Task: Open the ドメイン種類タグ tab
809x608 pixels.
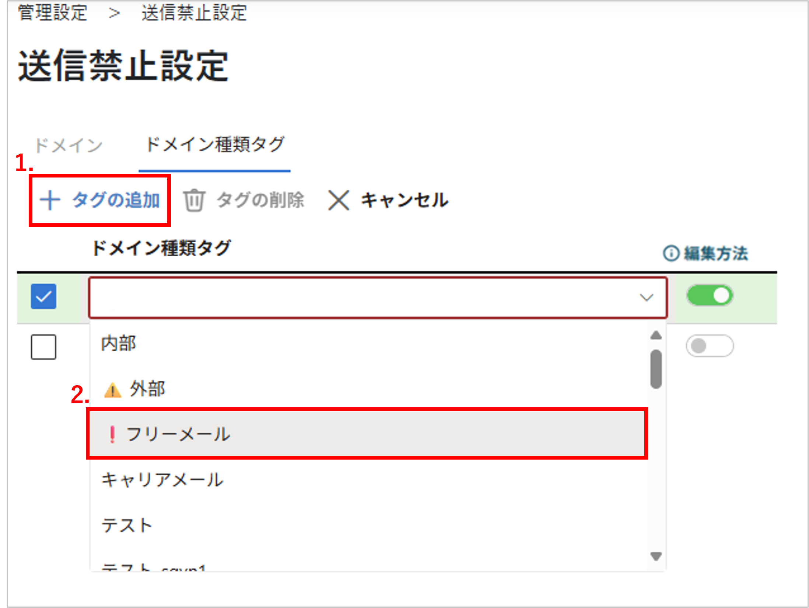Action: click(215, 145)
